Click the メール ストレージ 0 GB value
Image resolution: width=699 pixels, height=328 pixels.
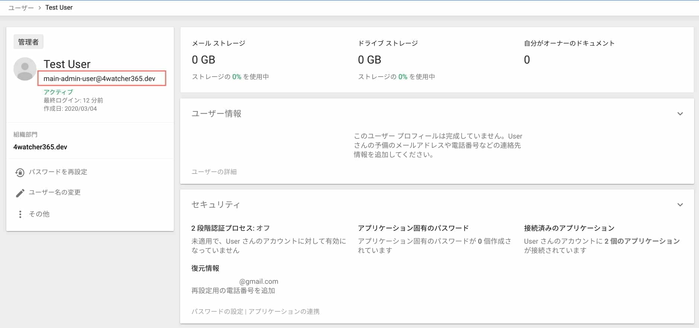204,60
